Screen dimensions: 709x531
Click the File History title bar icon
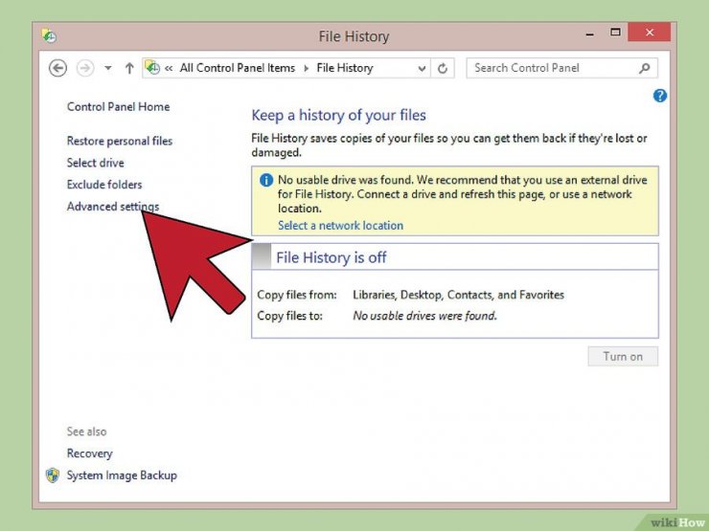coord(49,35)
